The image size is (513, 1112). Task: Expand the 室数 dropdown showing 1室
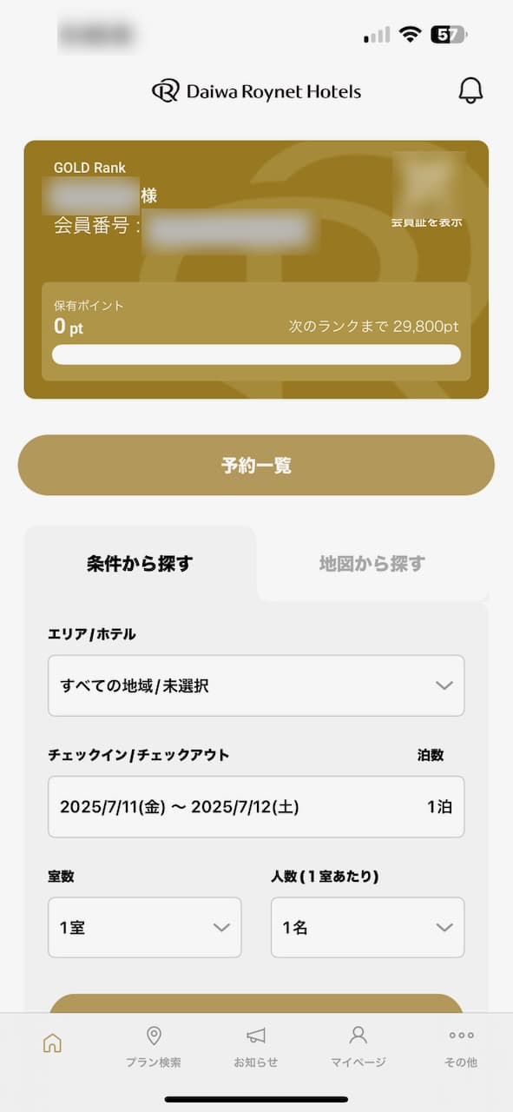coord(145,928)
